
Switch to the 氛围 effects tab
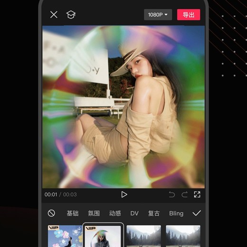(94, 213)
